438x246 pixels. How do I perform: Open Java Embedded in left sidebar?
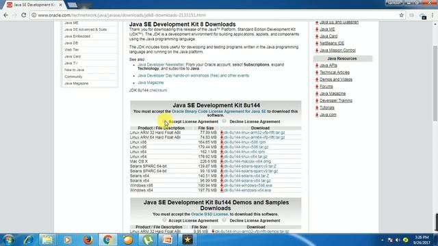click(77, 36)
